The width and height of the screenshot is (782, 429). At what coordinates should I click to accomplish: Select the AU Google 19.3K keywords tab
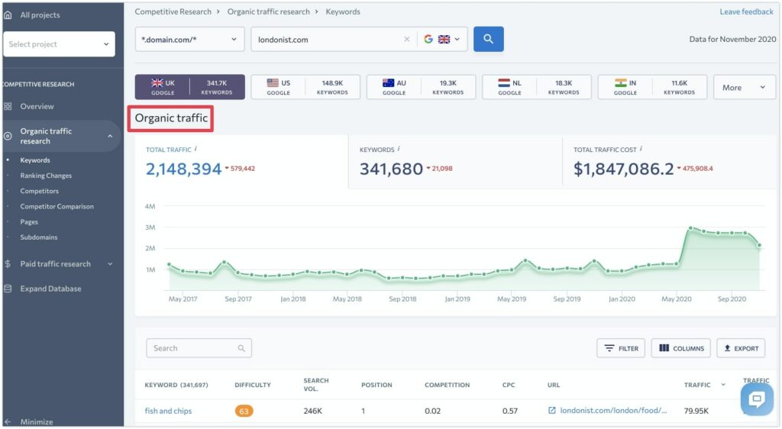pyautogui.click(x=421, y=87)
